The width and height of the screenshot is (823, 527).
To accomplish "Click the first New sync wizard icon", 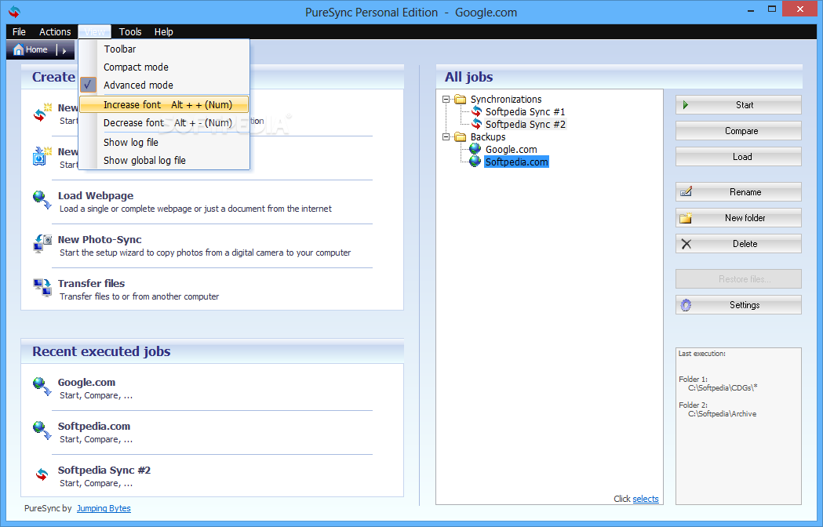I will click(x=42, y=112).
